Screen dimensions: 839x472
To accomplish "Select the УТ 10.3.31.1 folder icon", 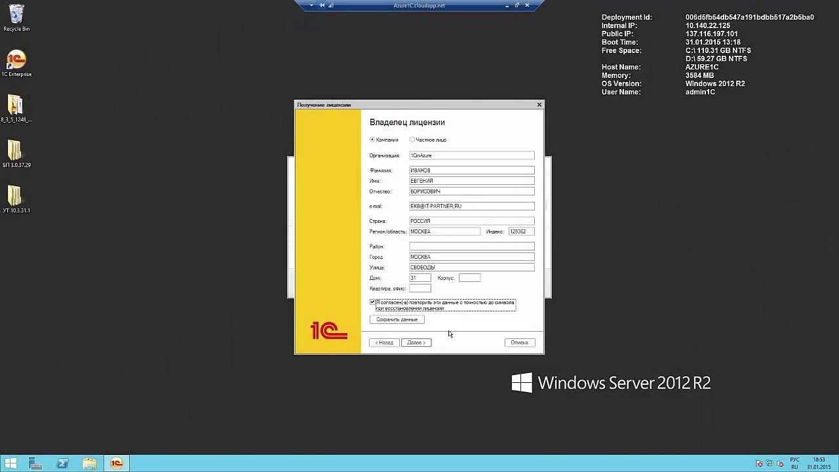I will click(16, 199).
